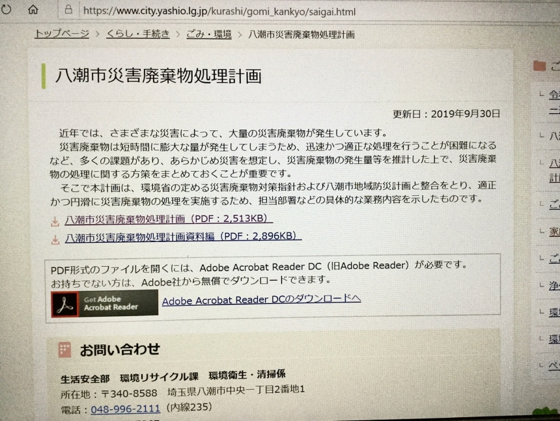Viewport: 560px width, 421px height.
Task: Click download icon beside the 2,513KB PDF link
Action: pyautogui.click(x=55, y=222)
